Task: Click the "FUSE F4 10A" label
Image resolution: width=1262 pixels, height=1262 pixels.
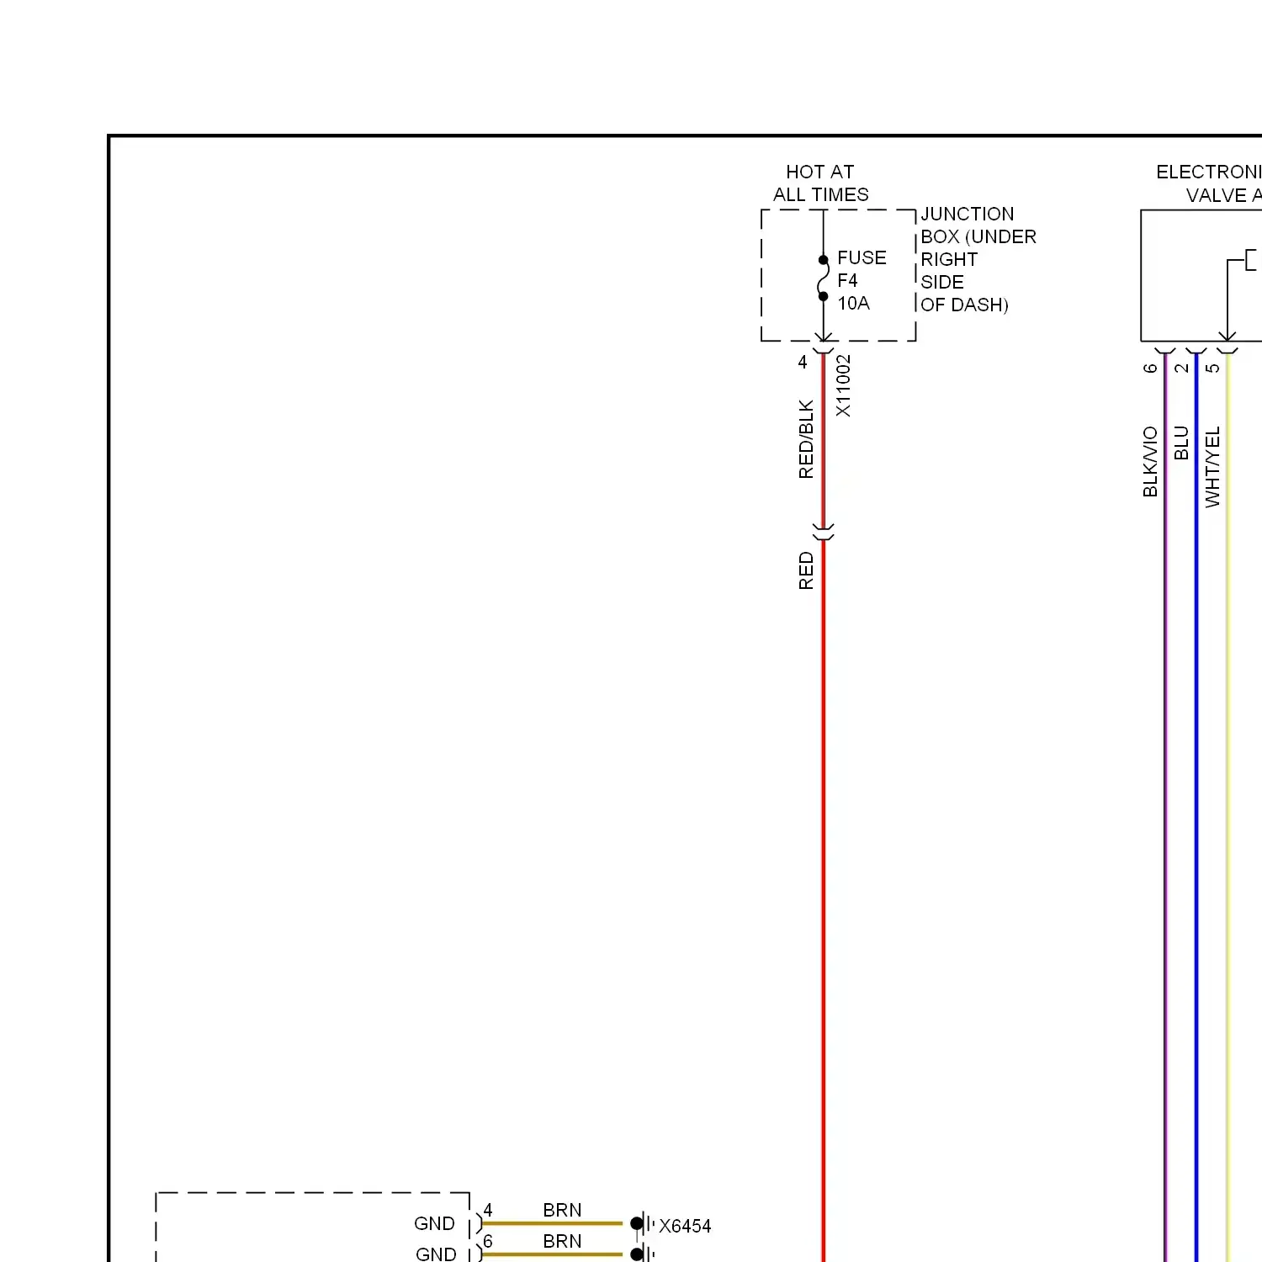Action: click(x=862, y=280)
